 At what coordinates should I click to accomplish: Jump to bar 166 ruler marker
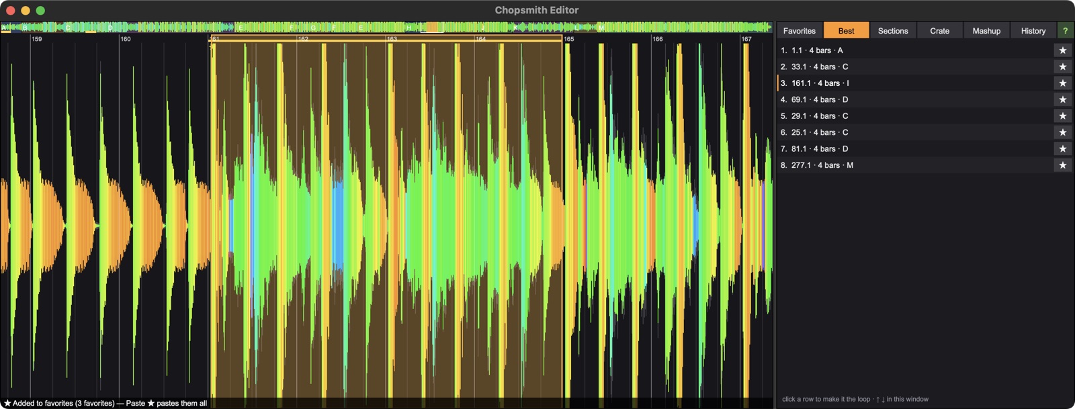(x=658, y=39)
